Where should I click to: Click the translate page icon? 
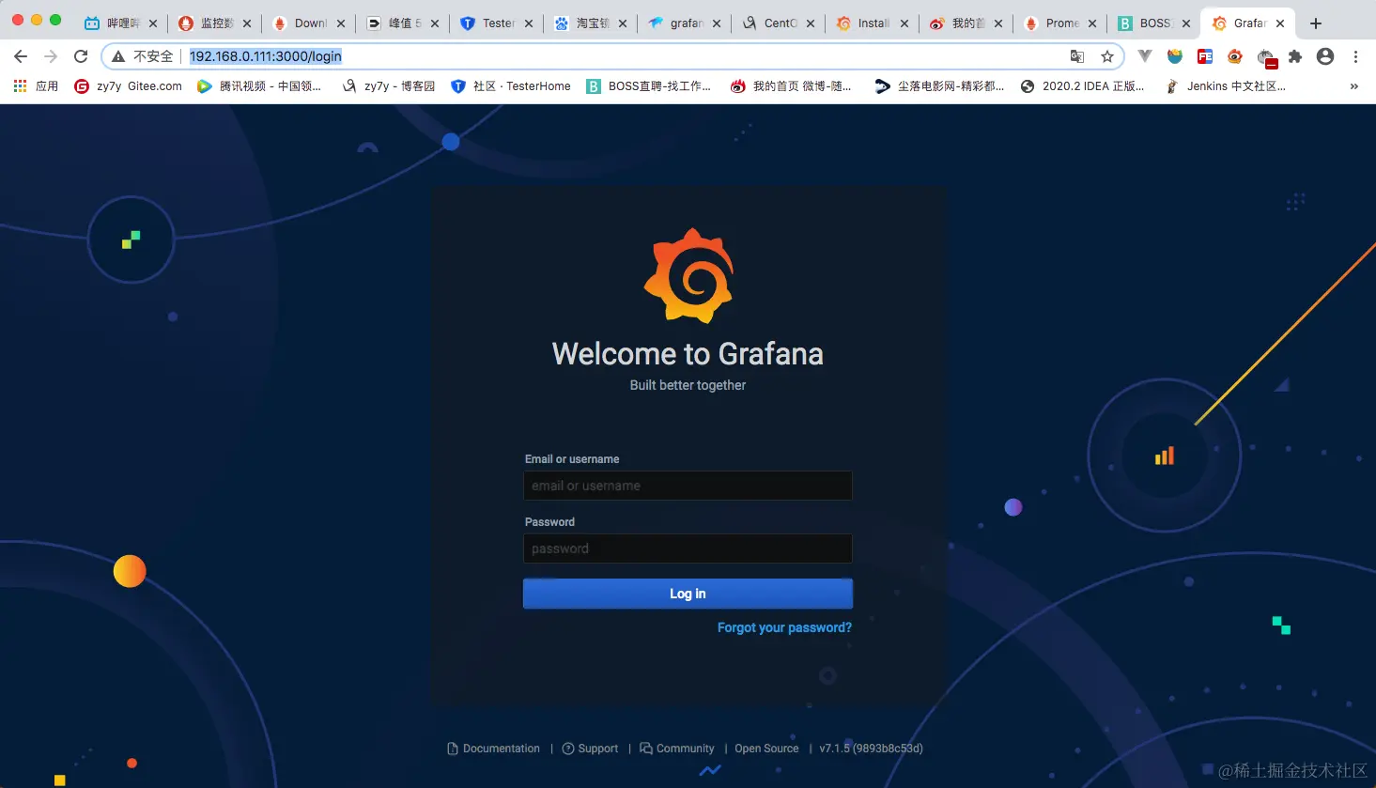click(1077, 56)
